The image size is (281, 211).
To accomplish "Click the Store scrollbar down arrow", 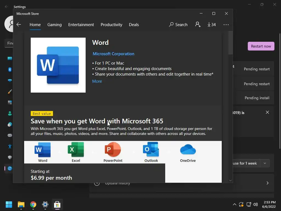I will [231, 180].
